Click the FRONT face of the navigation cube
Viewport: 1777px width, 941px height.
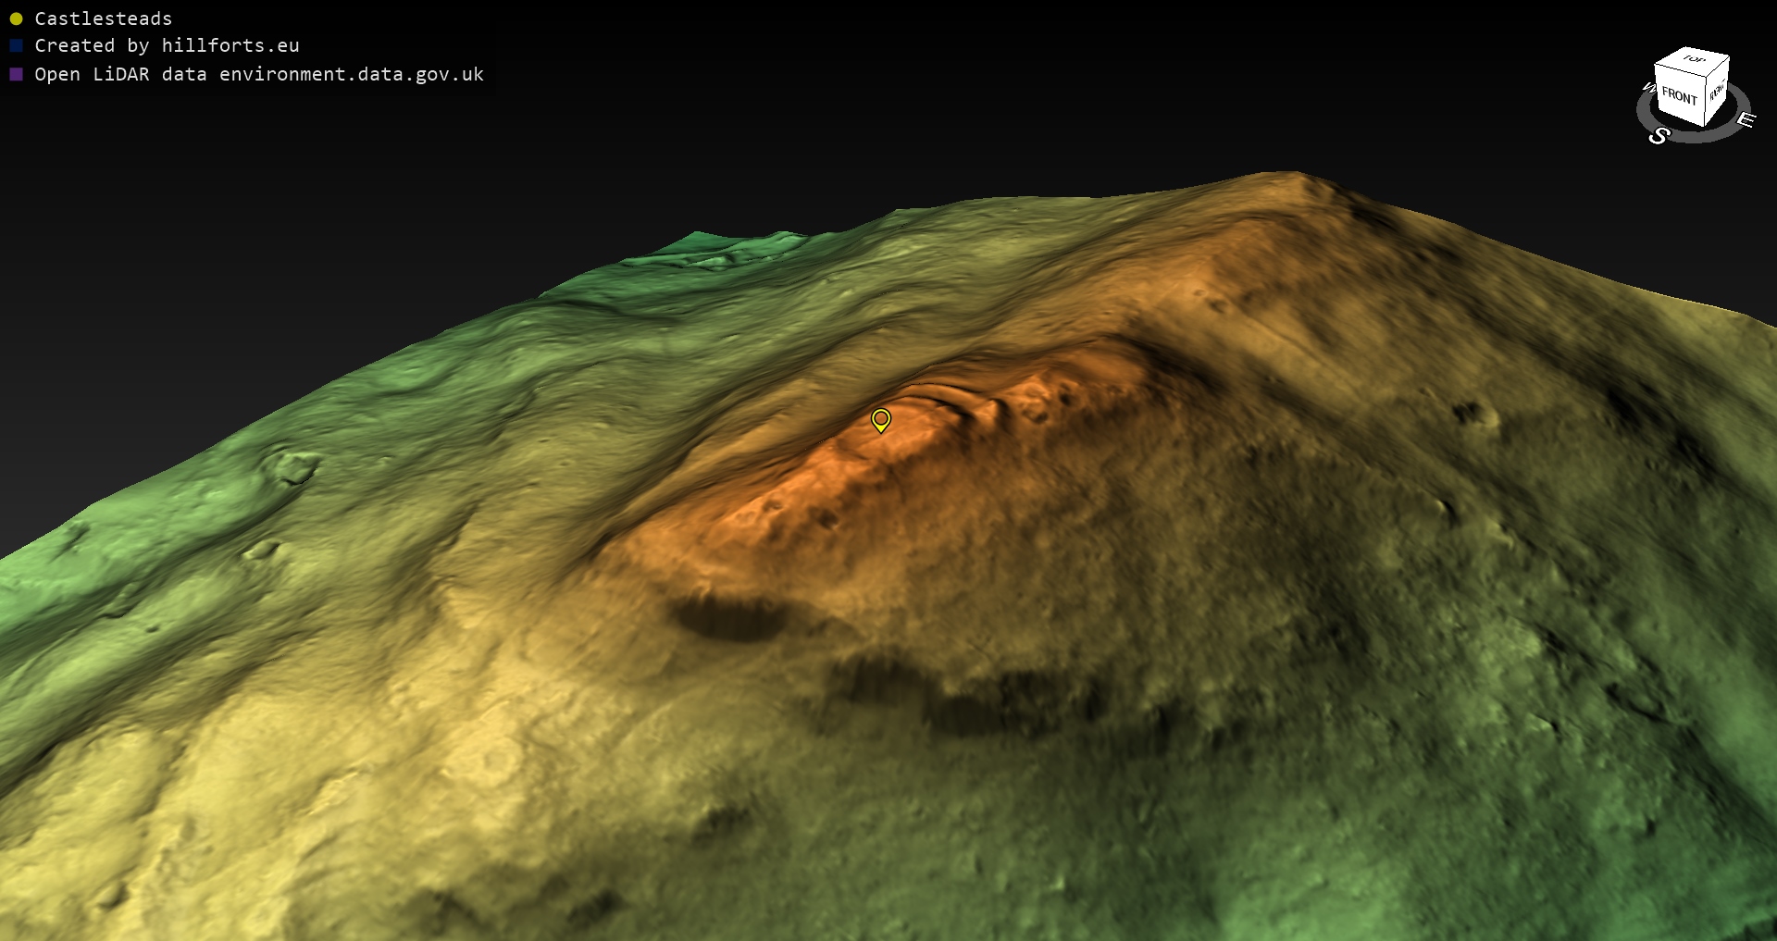[x=1679, y=96]
